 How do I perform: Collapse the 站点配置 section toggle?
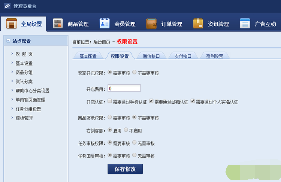click(x=8, y=41)
